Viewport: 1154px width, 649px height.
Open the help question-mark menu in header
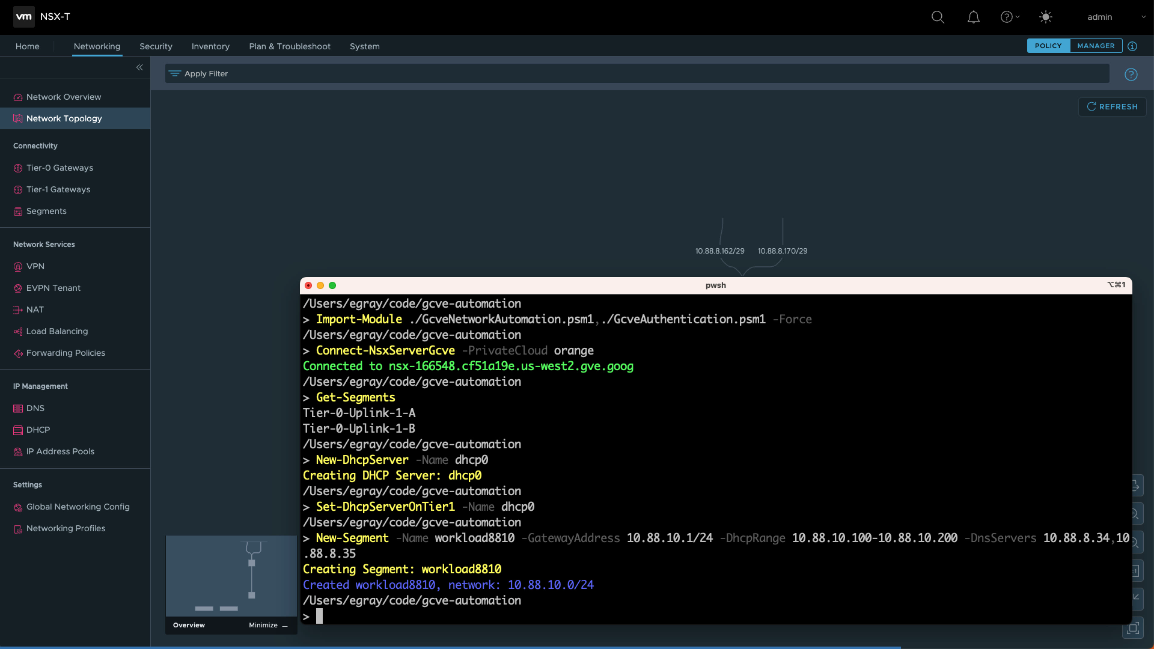tap(1010, 17)
